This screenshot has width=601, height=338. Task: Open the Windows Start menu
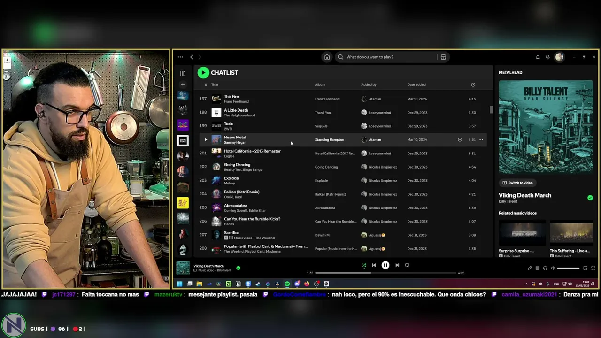tap(179, 284)
